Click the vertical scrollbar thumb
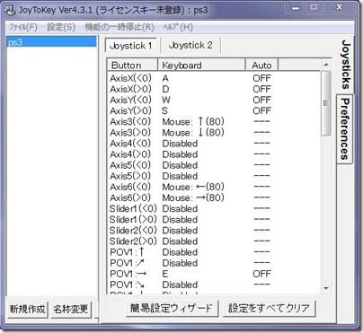The image size is (363, 333). (326, 103)
